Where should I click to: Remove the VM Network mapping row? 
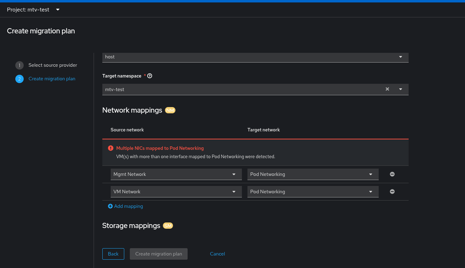point(392,192)
